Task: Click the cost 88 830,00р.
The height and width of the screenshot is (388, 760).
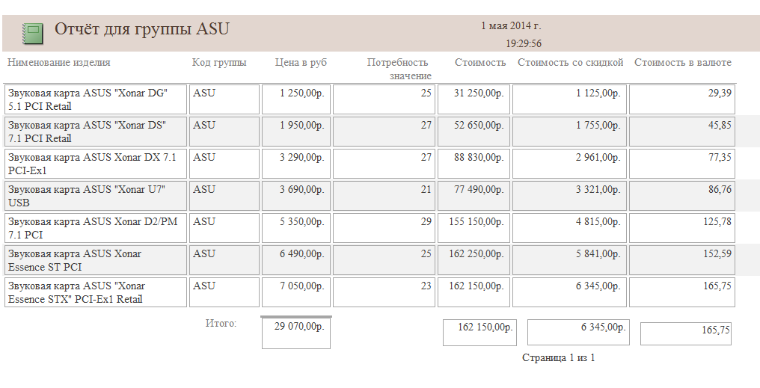Action: pyautogui.click(x=474, y=164)
